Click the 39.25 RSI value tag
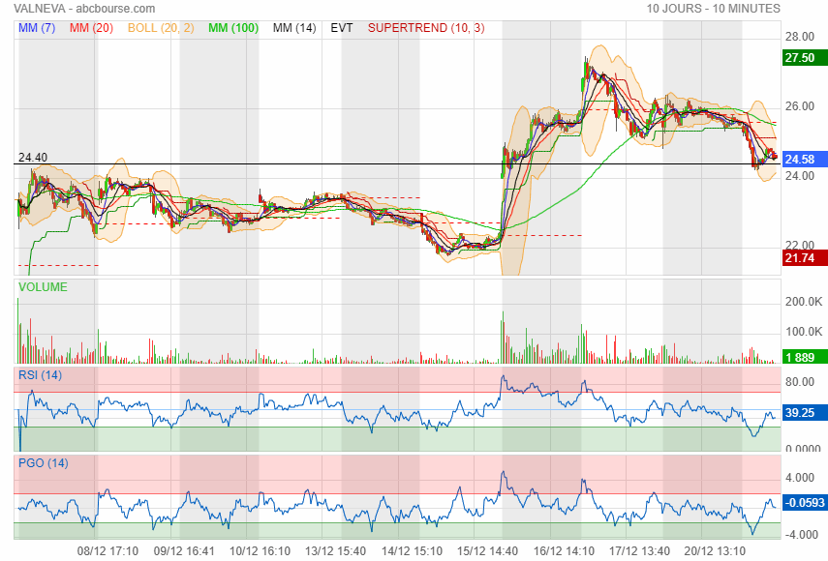 point(805,413)
